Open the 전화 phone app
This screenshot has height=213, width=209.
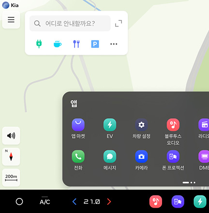click(x=78, y=160)
